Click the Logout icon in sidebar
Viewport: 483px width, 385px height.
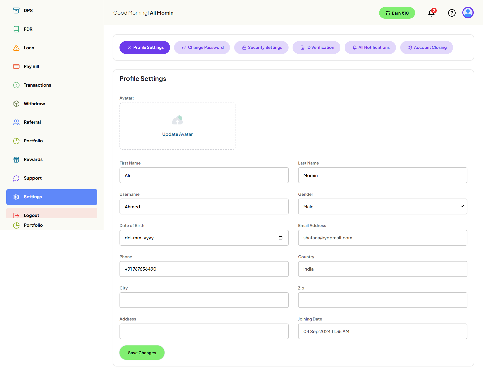[x=16, y=215]
